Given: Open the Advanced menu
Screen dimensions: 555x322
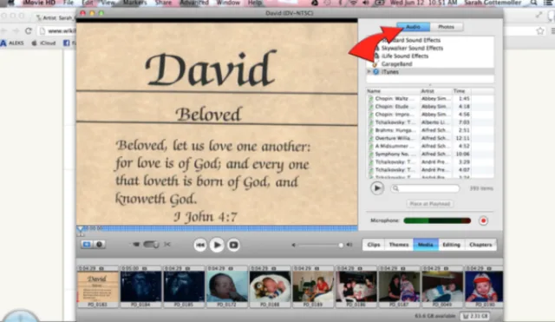Looking at the screenshot, I should (194, 3).
